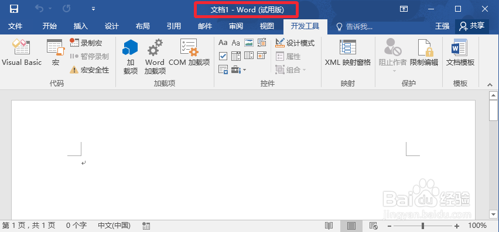Switch to the 审阅 tab

pyautogui.click(x=236, y=26)
